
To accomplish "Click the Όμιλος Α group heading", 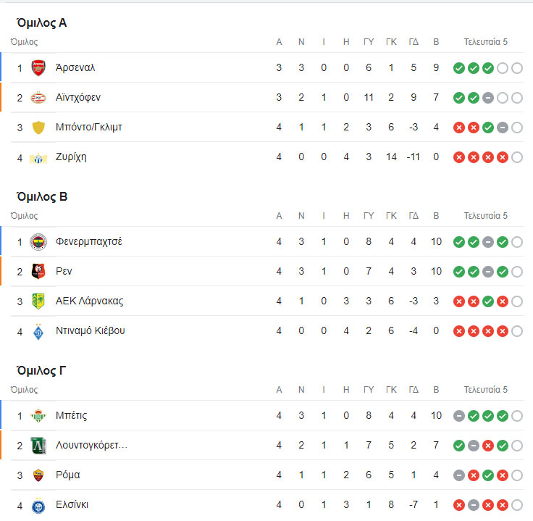I will point(41,22).
